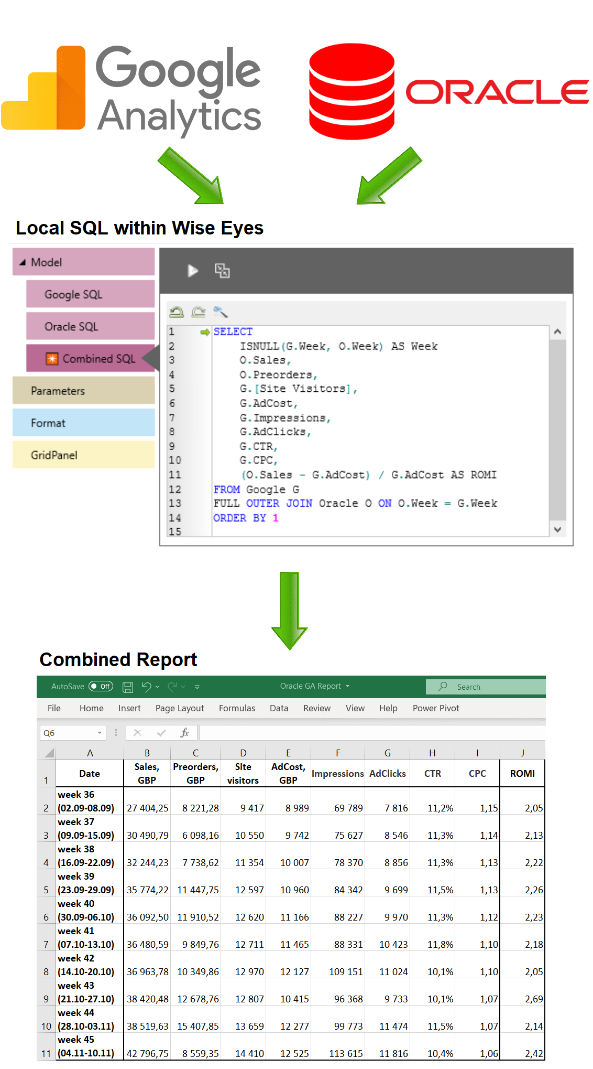Click the find tool icon in SQL editor

221,313
